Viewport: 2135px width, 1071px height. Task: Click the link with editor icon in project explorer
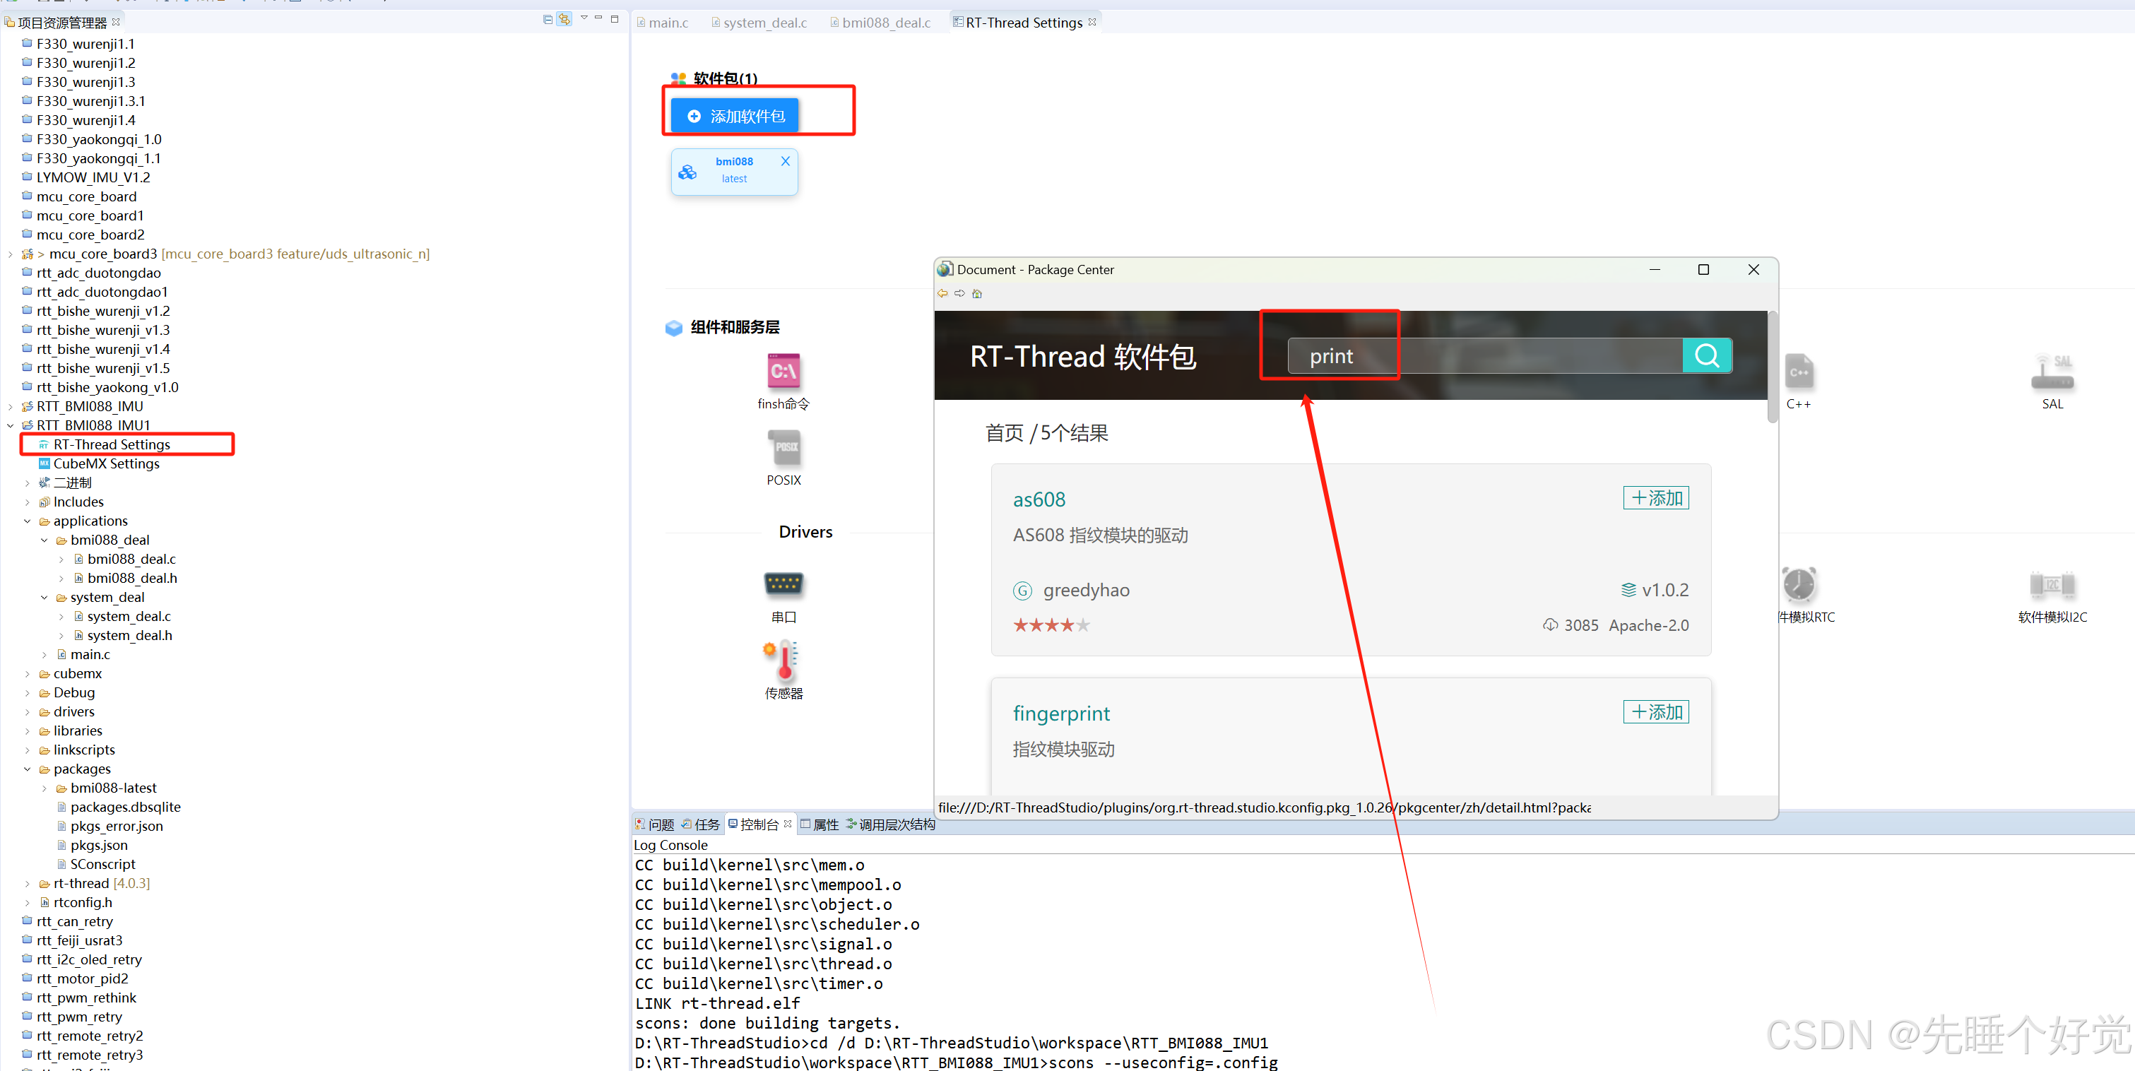(x=564, y=19)
